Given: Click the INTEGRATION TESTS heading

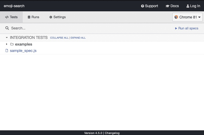Looking at the screenshot, I should 29,38.
